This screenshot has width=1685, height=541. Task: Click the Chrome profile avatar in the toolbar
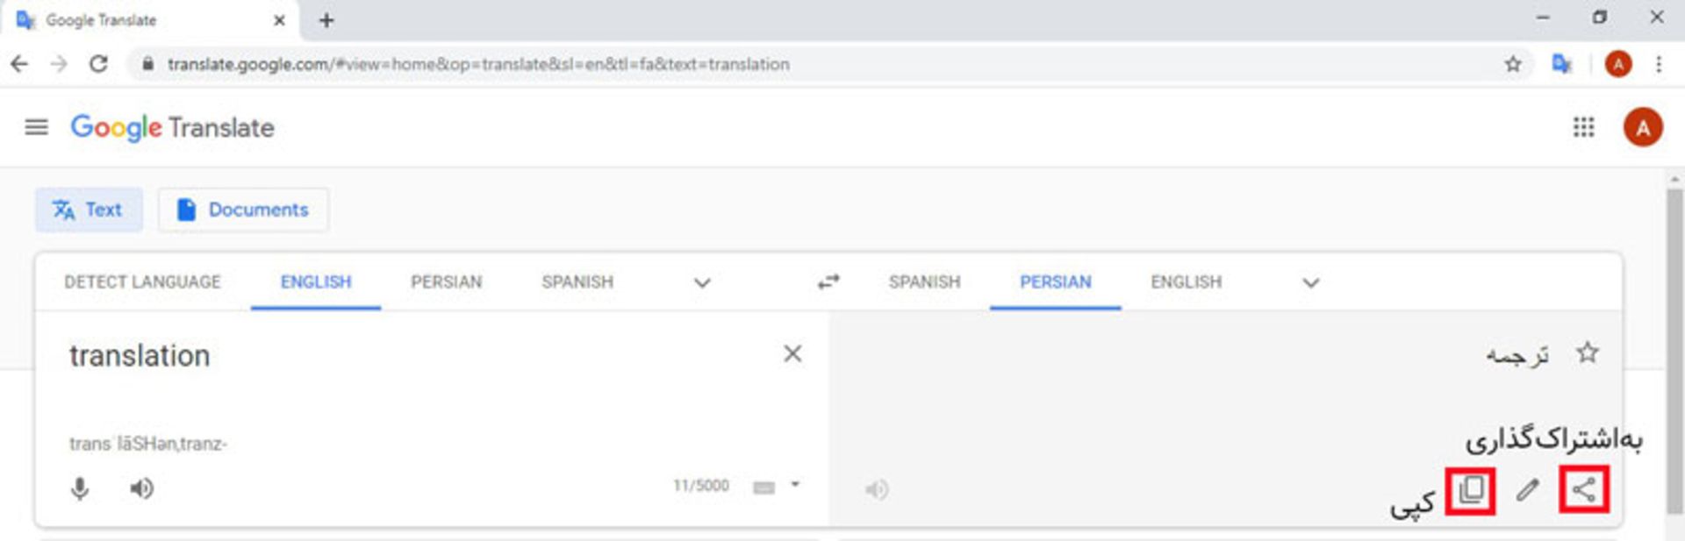[x=1618, y=64]
